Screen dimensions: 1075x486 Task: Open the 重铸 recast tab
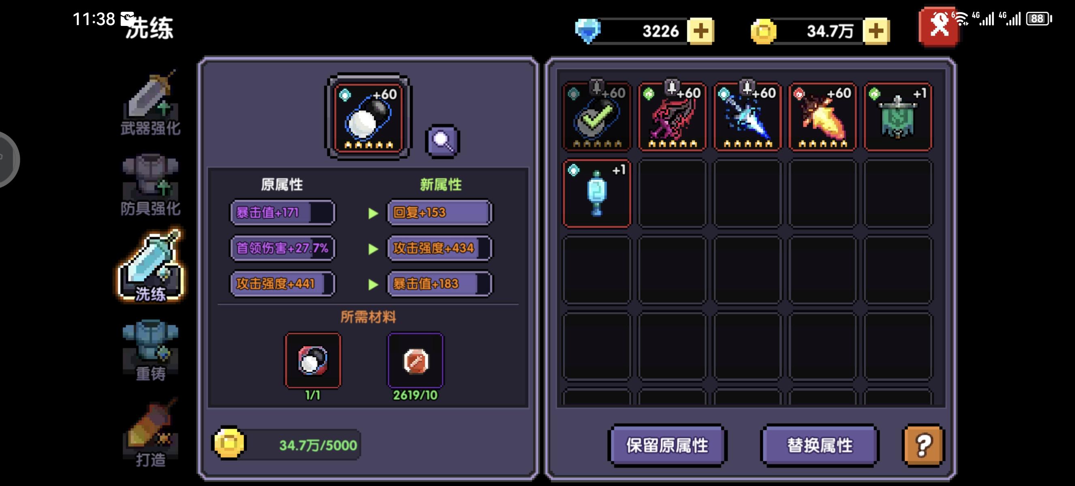[x=150, y=350]
